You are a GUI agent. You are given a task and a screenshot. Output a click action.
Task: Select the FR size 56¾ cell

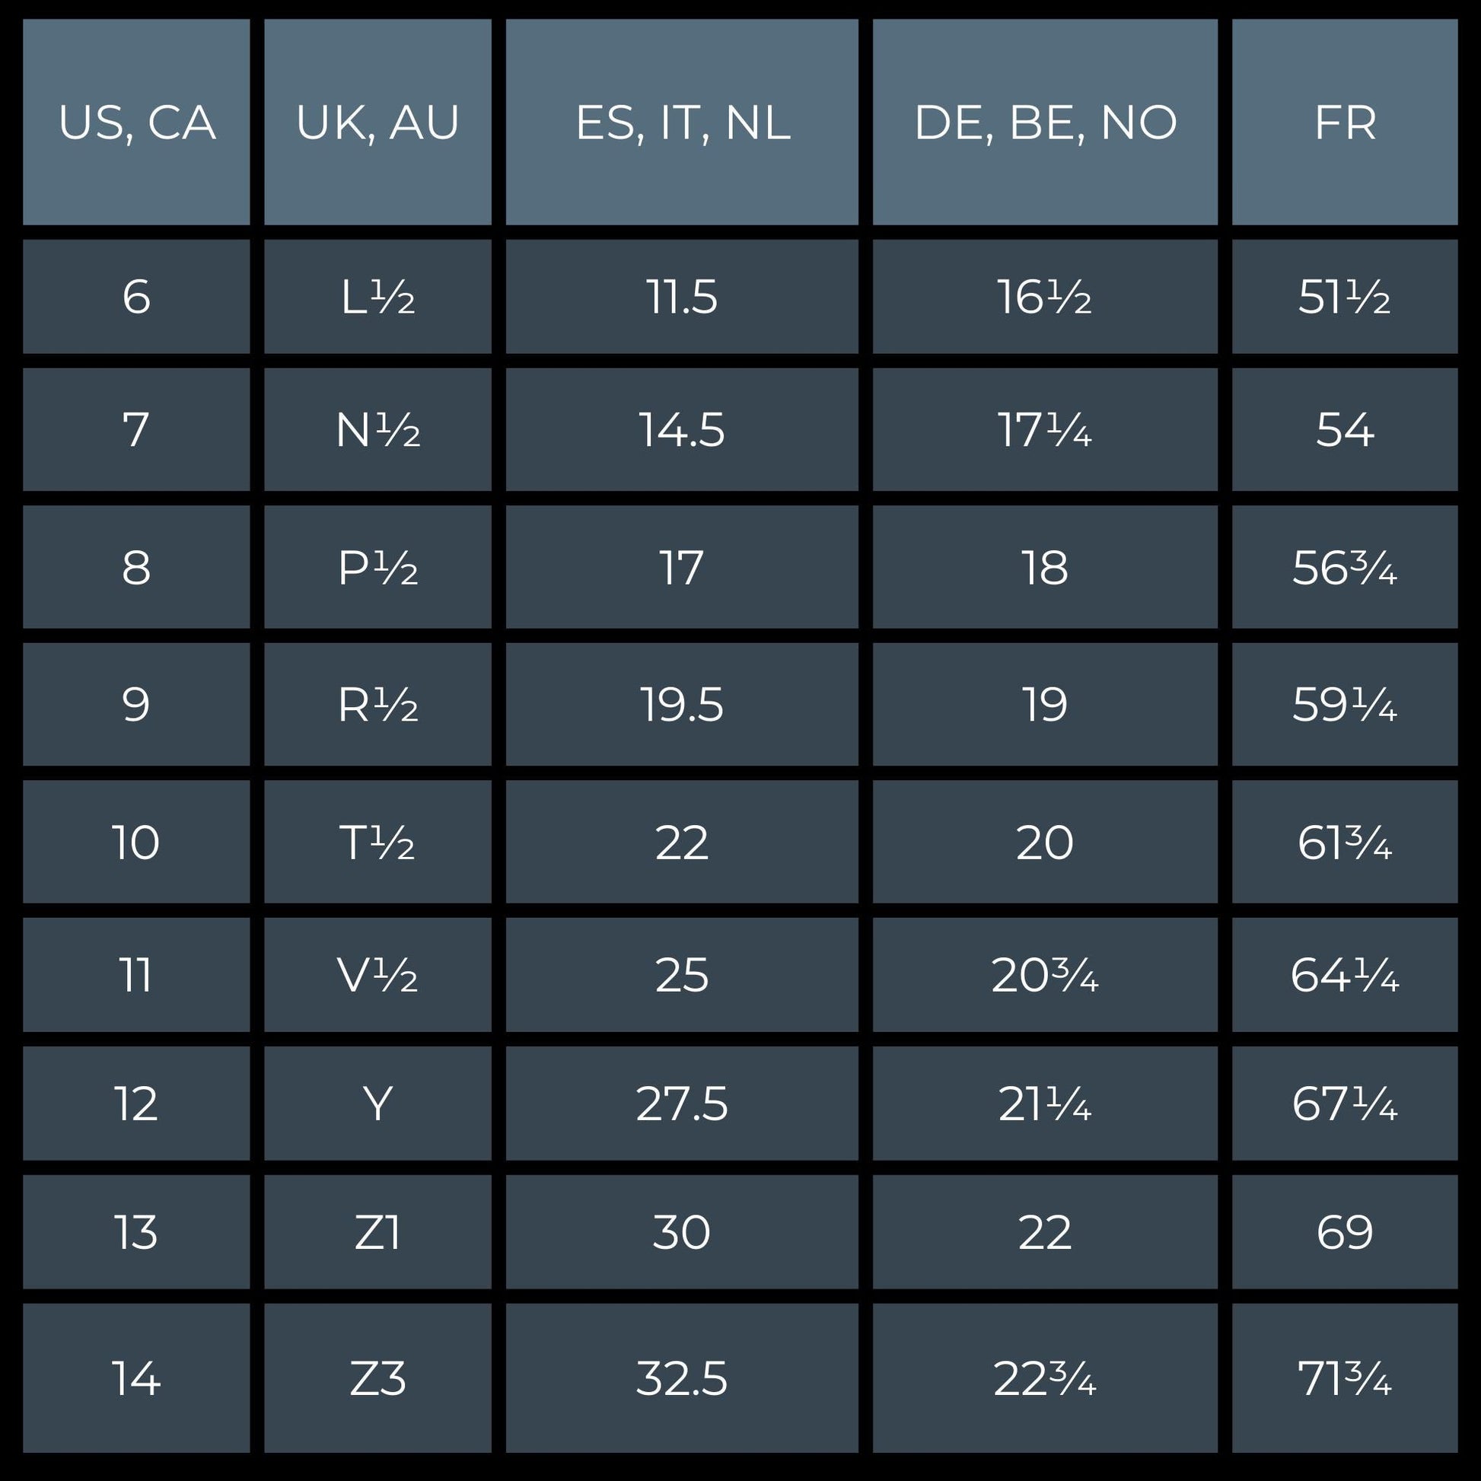(x=1345, y=567)
